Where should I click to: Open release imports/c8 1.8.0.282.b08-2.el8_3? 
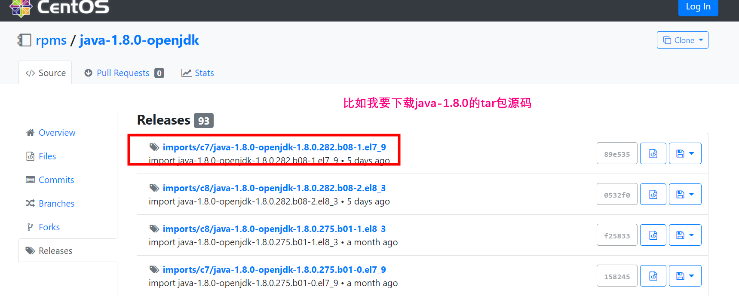[x=274, y=188]
